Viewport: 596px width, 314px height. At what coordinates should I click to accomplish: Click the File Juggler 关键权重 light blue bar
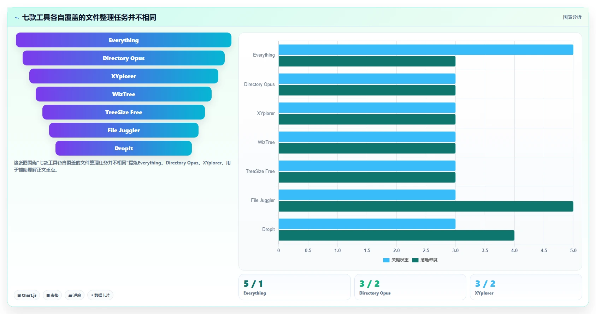coord(367,195)
